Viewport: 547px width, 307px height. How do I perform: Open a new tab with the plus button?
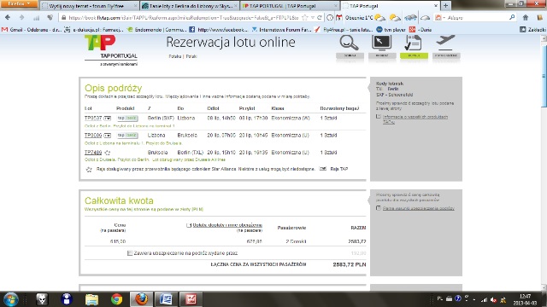(x=445, y=6)
